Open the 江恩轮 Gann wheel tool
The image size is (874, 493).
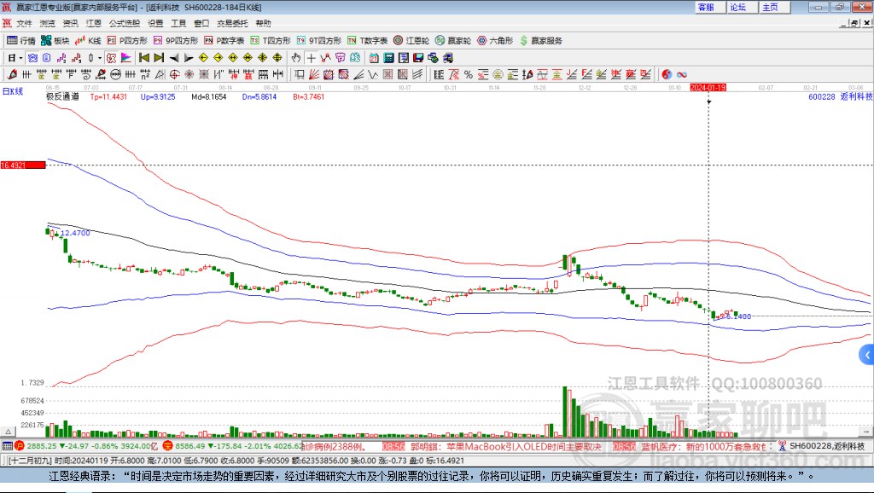coord(411,40)
